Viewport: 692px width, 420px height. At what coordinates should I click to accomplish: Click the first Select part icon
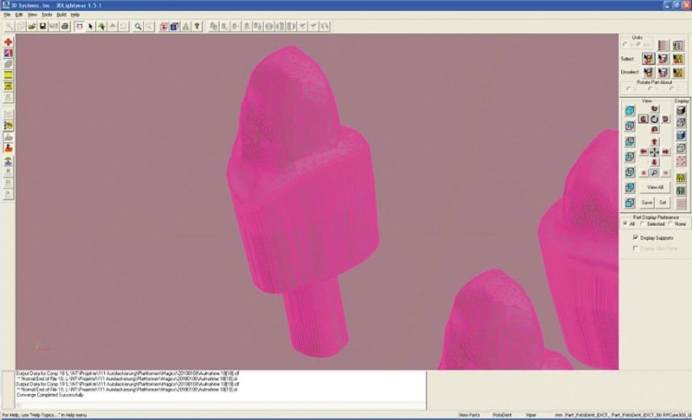tap(649, 58)
